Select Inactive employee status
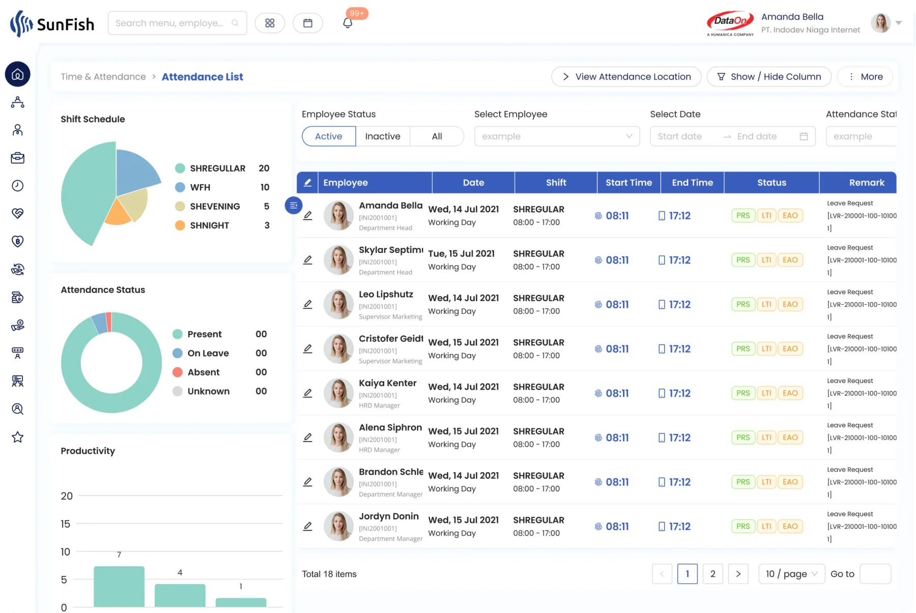916x613 pixels. click(x=383, y=136)
